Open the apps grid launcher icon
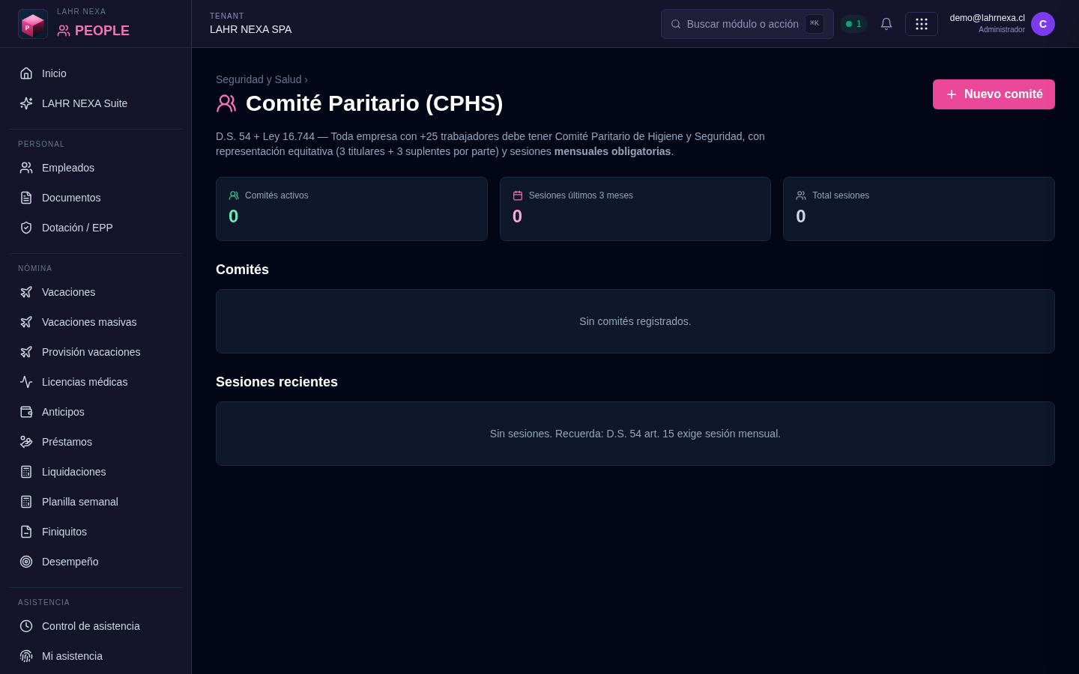Image resolution: width=1079 pixels, height=674 pixels. coord(922,24)
